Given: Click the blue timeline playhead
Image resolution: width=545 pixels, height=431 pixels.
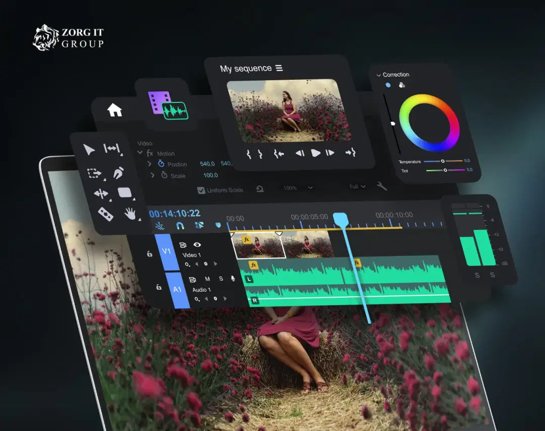Looking at the screenshot, I should (340, 220).
